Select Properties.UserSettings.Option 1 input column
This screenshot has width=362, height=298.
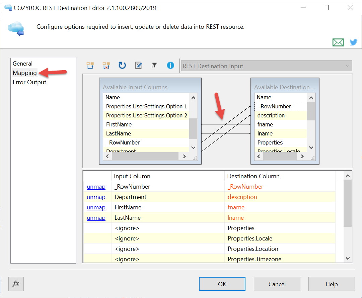146,106
